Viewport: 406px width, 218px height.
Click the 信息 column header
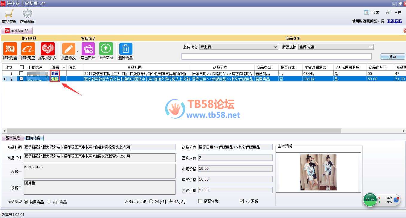click(75, 67)
